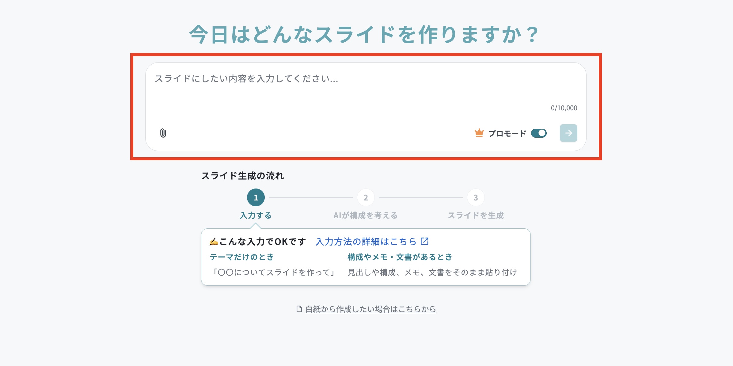Open the 入力方法の詳細はこちら link

click(x=366, y=242)
